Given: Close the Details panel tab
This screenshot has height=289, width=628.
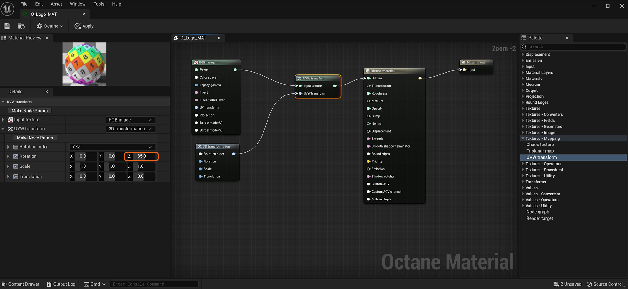Looking at the screenshot, I should (x=47, y=92).
